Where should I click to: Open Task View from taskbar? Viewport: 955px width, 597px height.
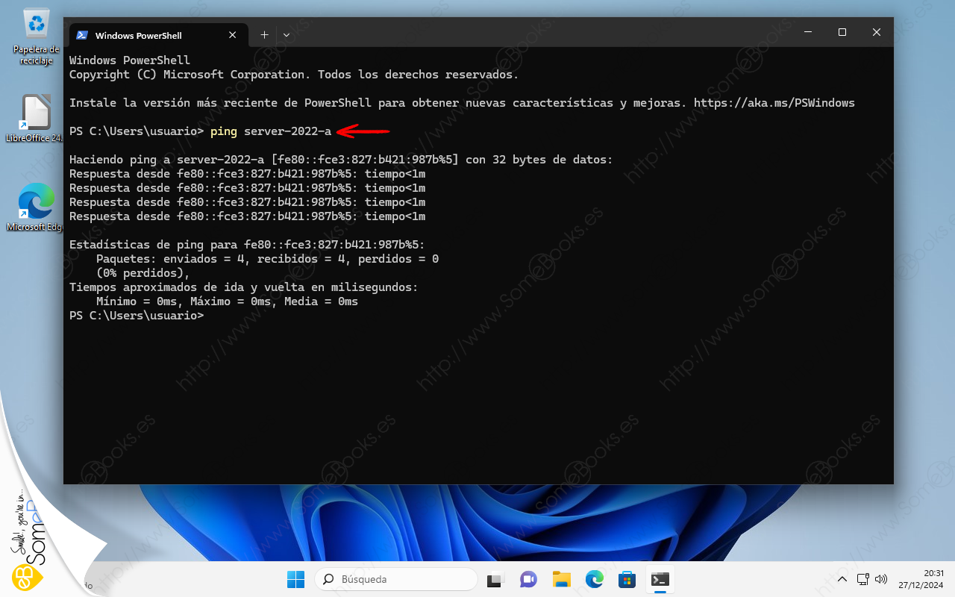(496, 579)
